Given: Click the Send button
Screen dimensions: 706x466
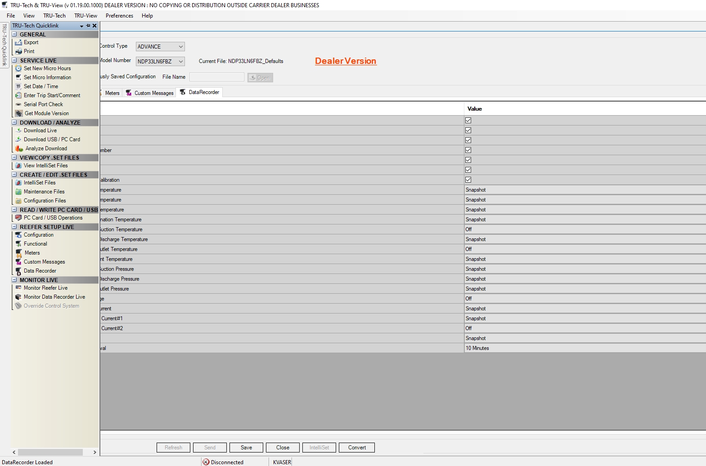Looking at the screenshot, I should (210, 448).
